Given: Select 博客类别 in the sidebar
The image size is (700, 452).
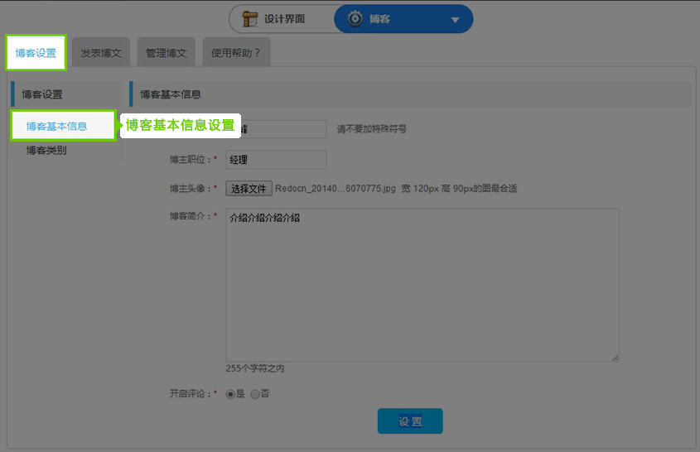Looking at the screenshot, I should [46, 151].
